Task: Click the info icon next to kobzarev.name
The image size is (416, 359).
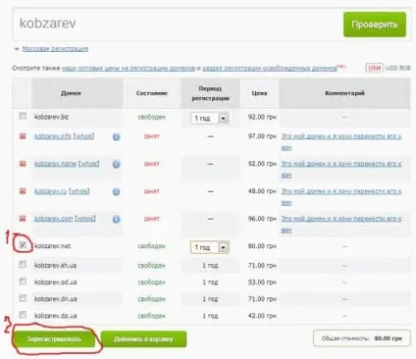Action: point(116,165)
